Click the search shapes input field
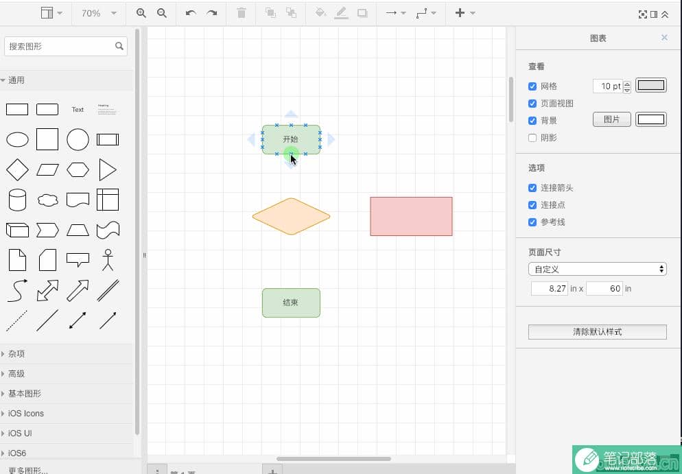Image resolution: width=682 pixels, height=474 pixels. pyautogui.click(x=66, y=46)
